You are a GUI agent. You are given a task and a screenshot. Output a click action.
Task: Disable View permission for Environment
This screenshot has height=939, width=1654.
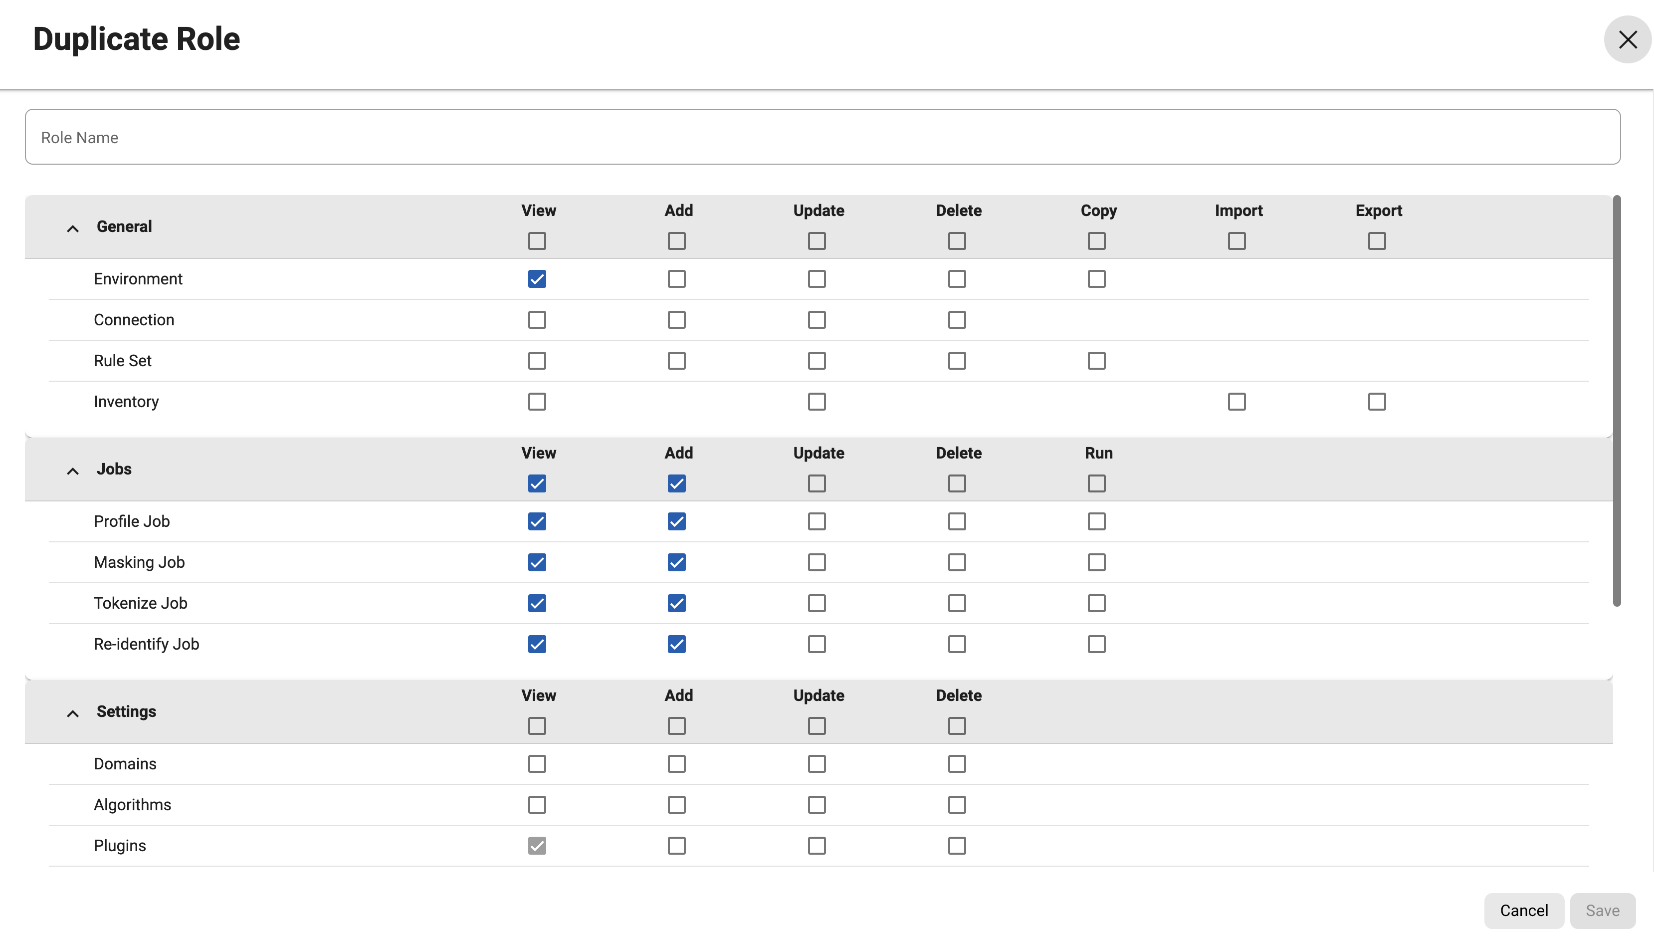click(537, 278)
